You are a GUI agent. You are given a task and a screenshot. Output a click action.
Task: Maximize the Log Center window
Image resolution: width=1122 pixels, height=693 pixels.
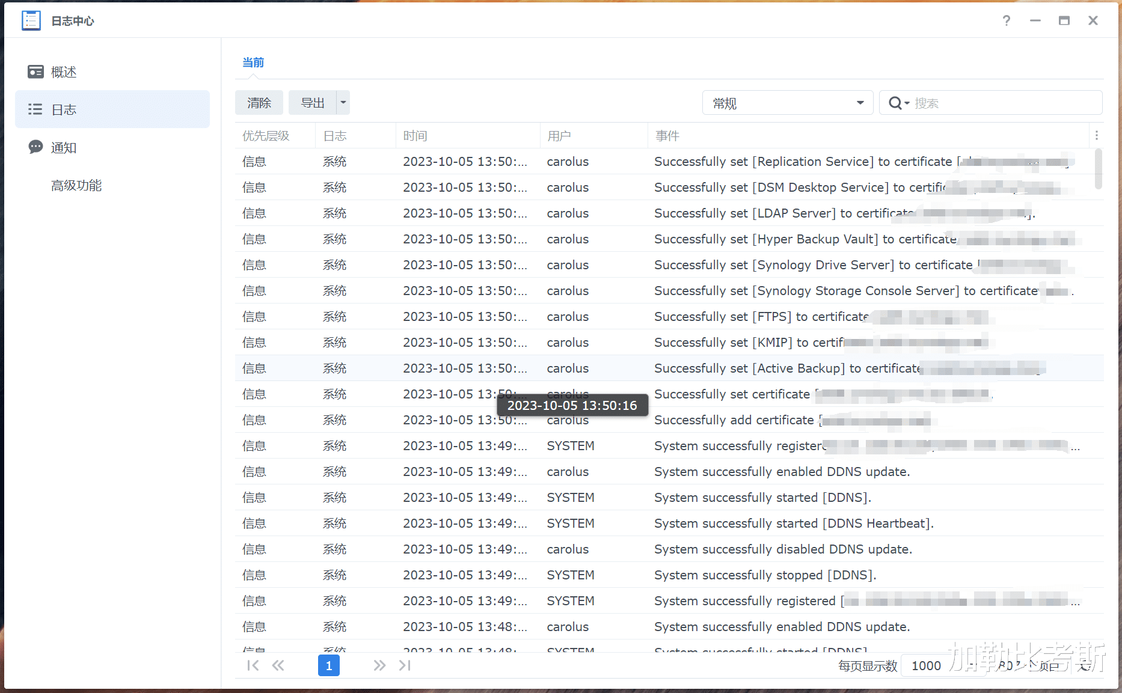click(x=1064, y=21)
